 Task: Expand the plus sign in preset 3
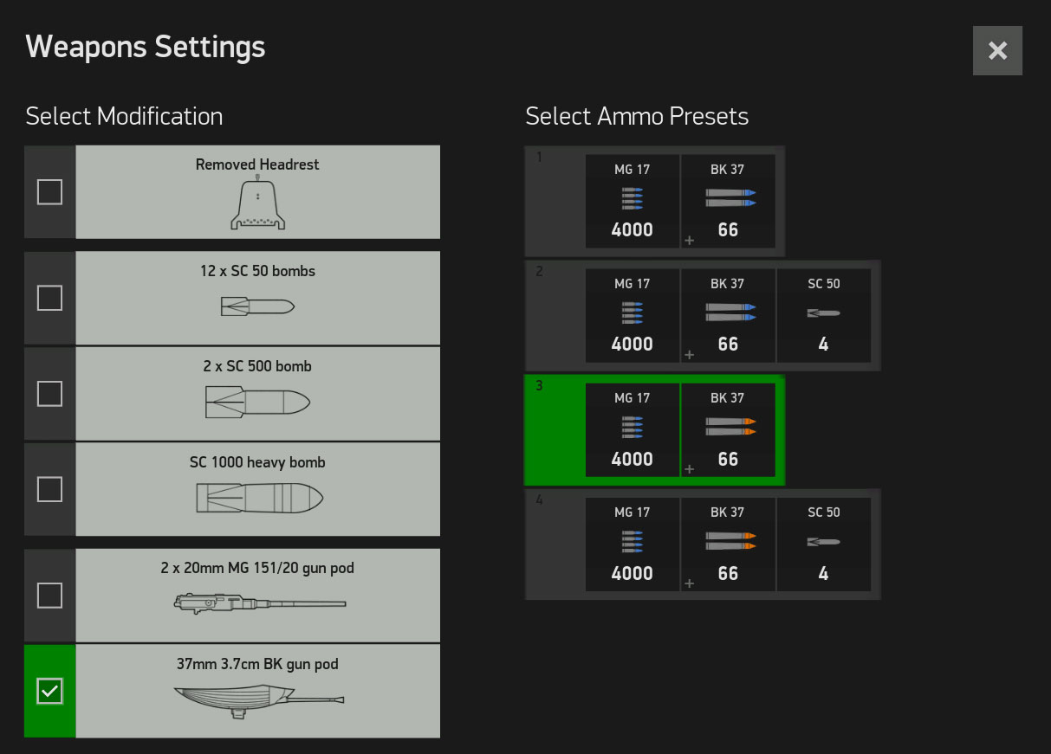click(x=690, y=469)
